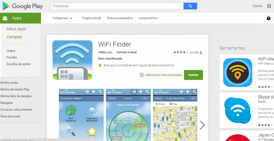Viewport: 274px width, 141px height.
Task: Click the green Instalar button
Action: [193, 75]
